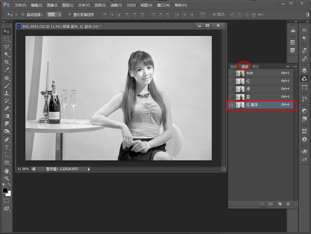Load channel as selection icon
This screenshot has width=311, height=234.
pyautogui.click(x=262, y=204)
